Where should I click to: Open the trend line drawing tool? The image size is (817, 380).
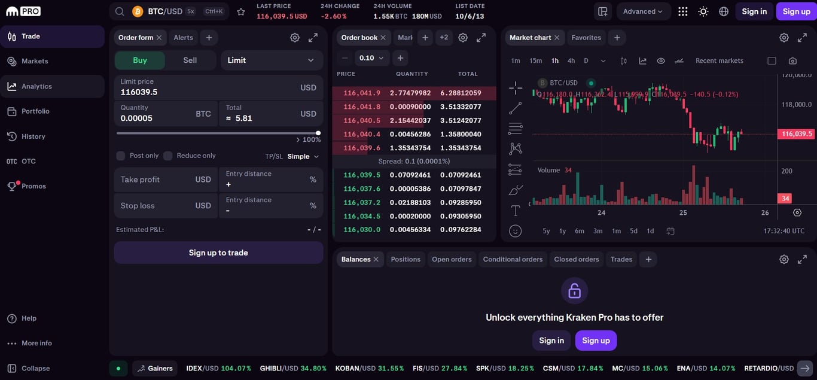(515, 108)
